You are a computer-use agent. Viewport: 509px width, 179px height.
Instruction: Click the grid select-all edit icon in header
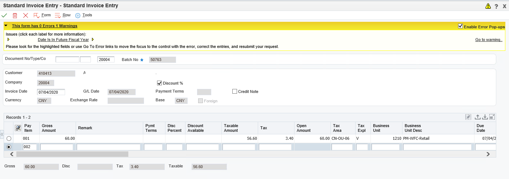point(18,128)
